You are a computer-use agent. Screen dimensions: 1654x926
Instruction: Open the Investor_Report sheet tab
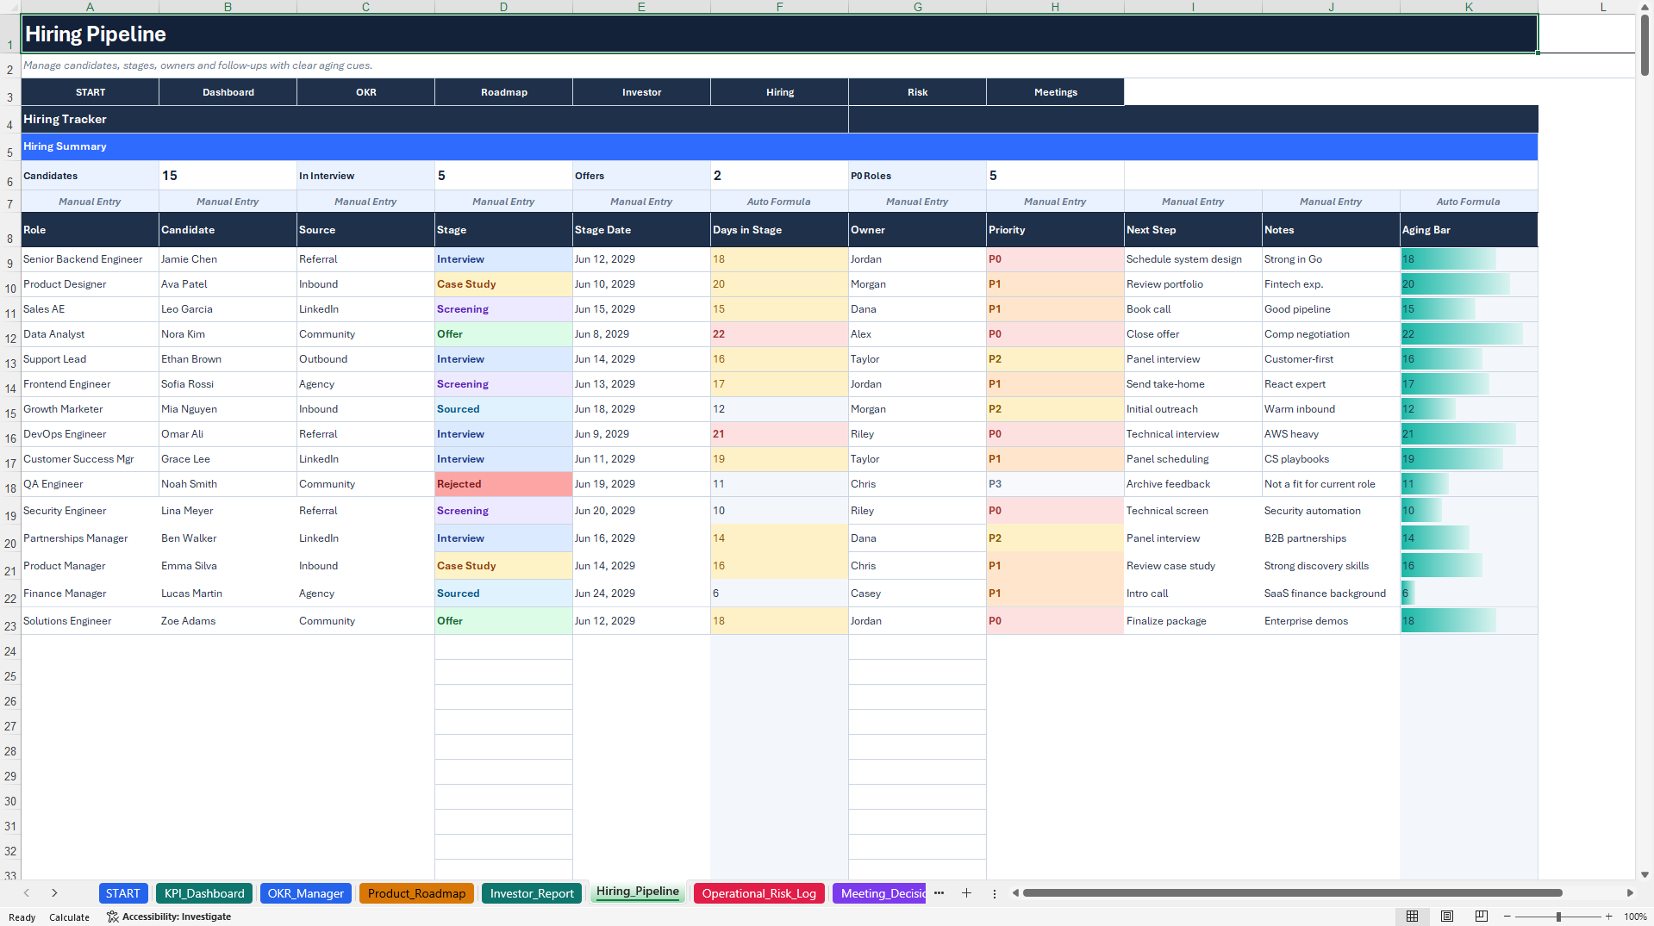[x=532, y=893]
